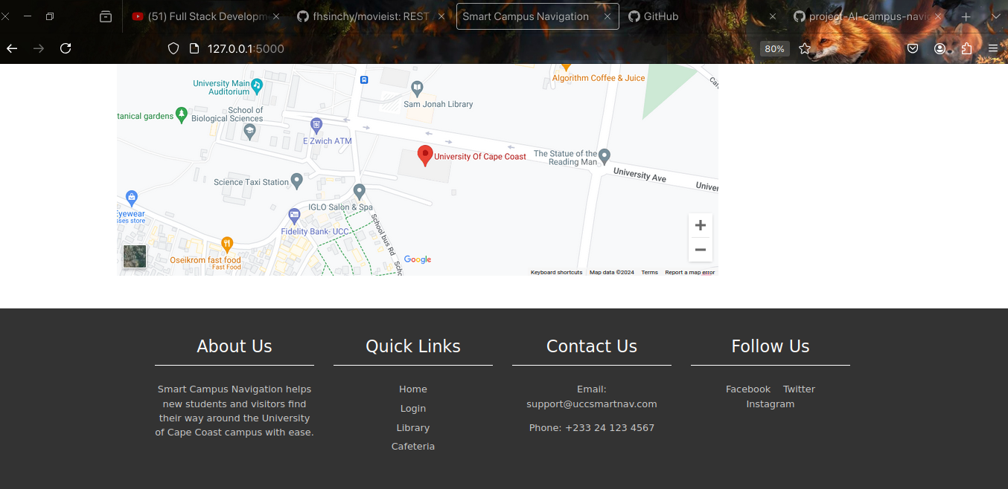This screenshot has height=489, width=1008.
Task: Click the University Of Cape Coast red pin
Action: click(425, 155)
